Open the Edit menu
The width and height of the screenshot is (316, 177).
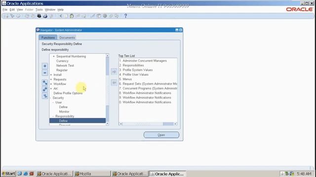click(x=12, y=10)
